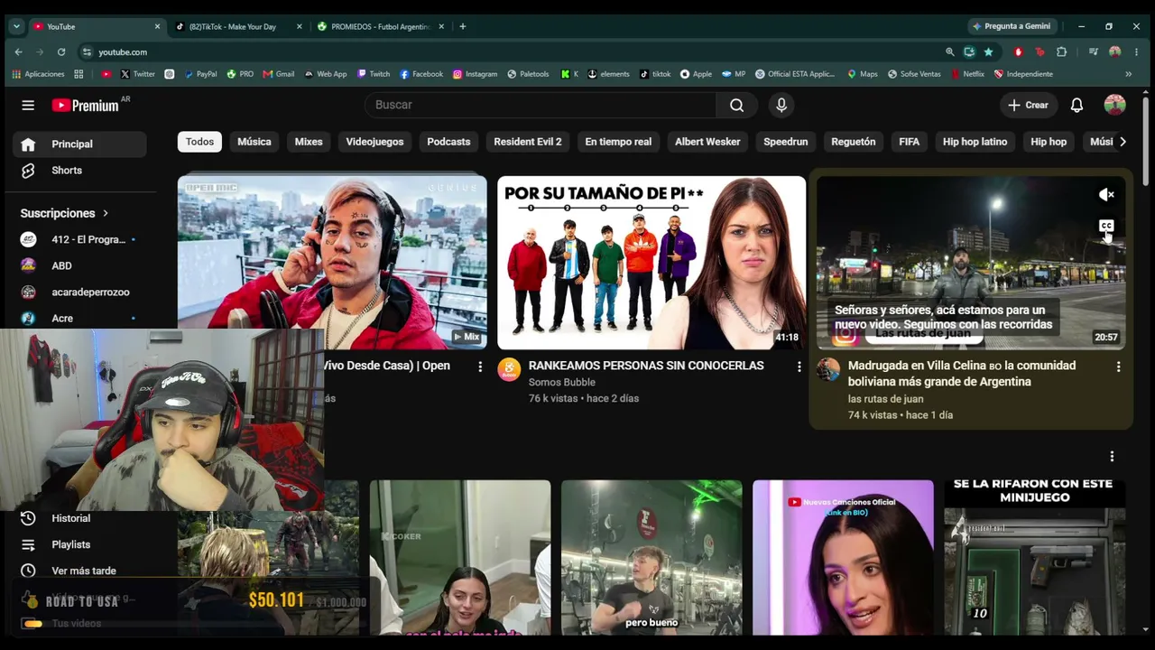Select the Todos filter chip
1155x650 pixels.
tap(199, 142)
